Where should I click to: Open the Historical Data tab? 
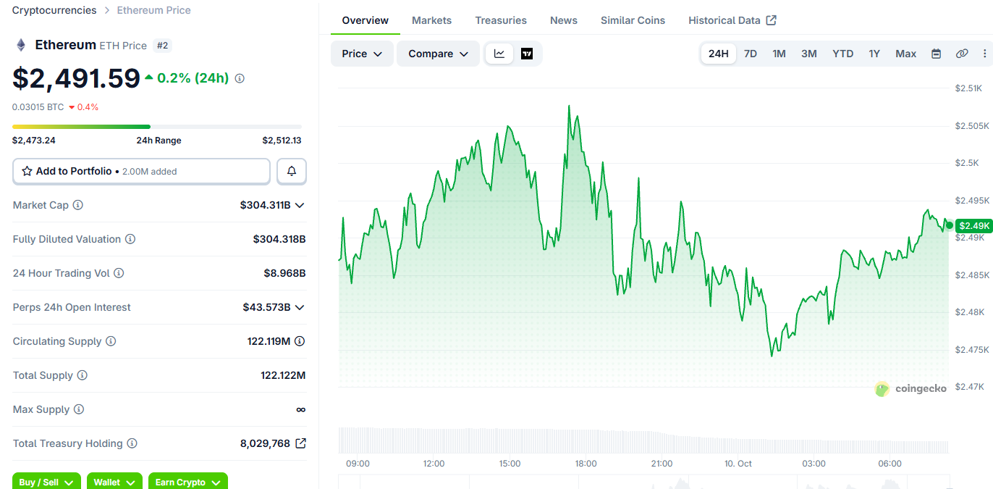pyautogui.click(x=732, y=20)
